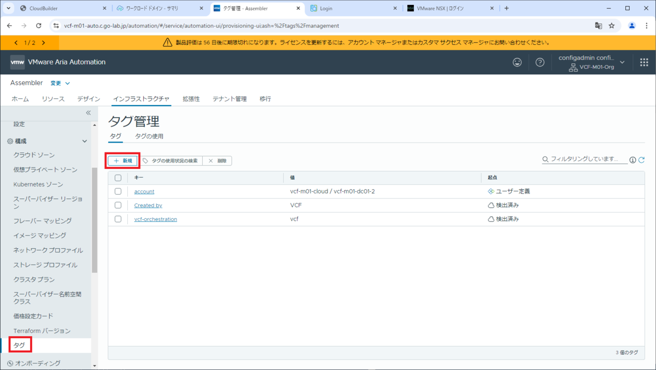This screenshot has width=656, height=370.
Task: Click the browser address bar URL
Action: click(x=202, y=26)
